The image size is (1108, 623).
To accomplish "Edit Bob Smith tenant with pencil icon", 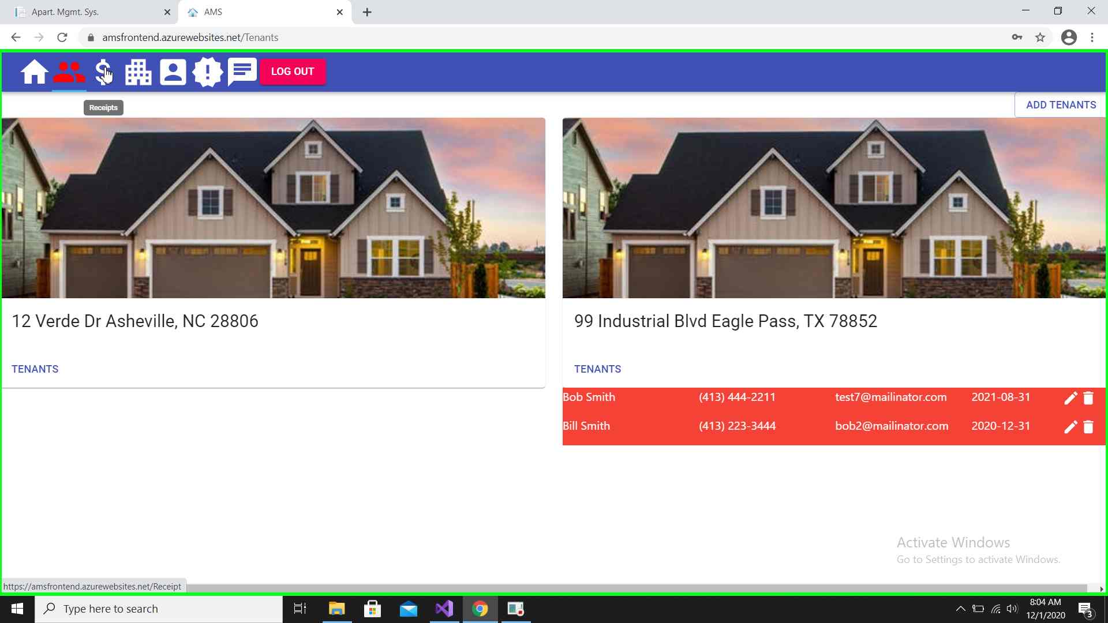I will click(x=1070, y=398).
